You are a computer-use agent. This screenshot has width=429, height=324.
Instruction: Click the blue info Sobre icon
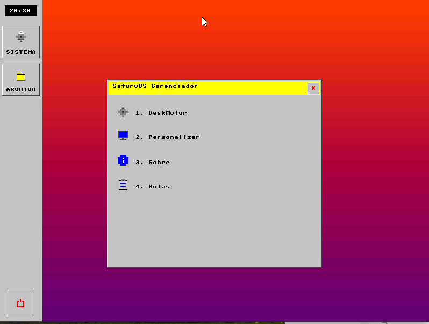pos(123,160)
